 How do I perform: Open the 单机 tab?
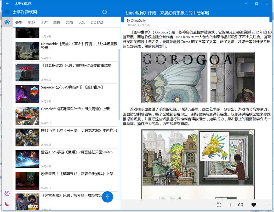57,23
